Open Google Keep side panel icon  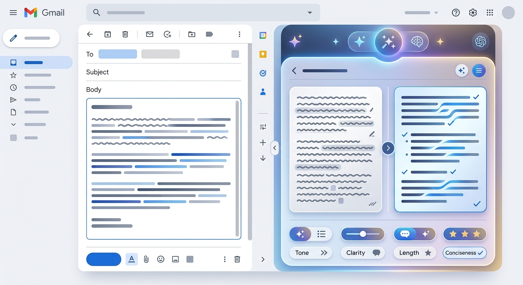(263, 54)
